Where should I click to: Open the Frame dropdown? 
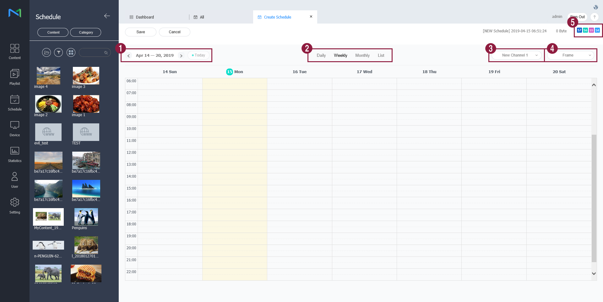[x=570, y=55]
